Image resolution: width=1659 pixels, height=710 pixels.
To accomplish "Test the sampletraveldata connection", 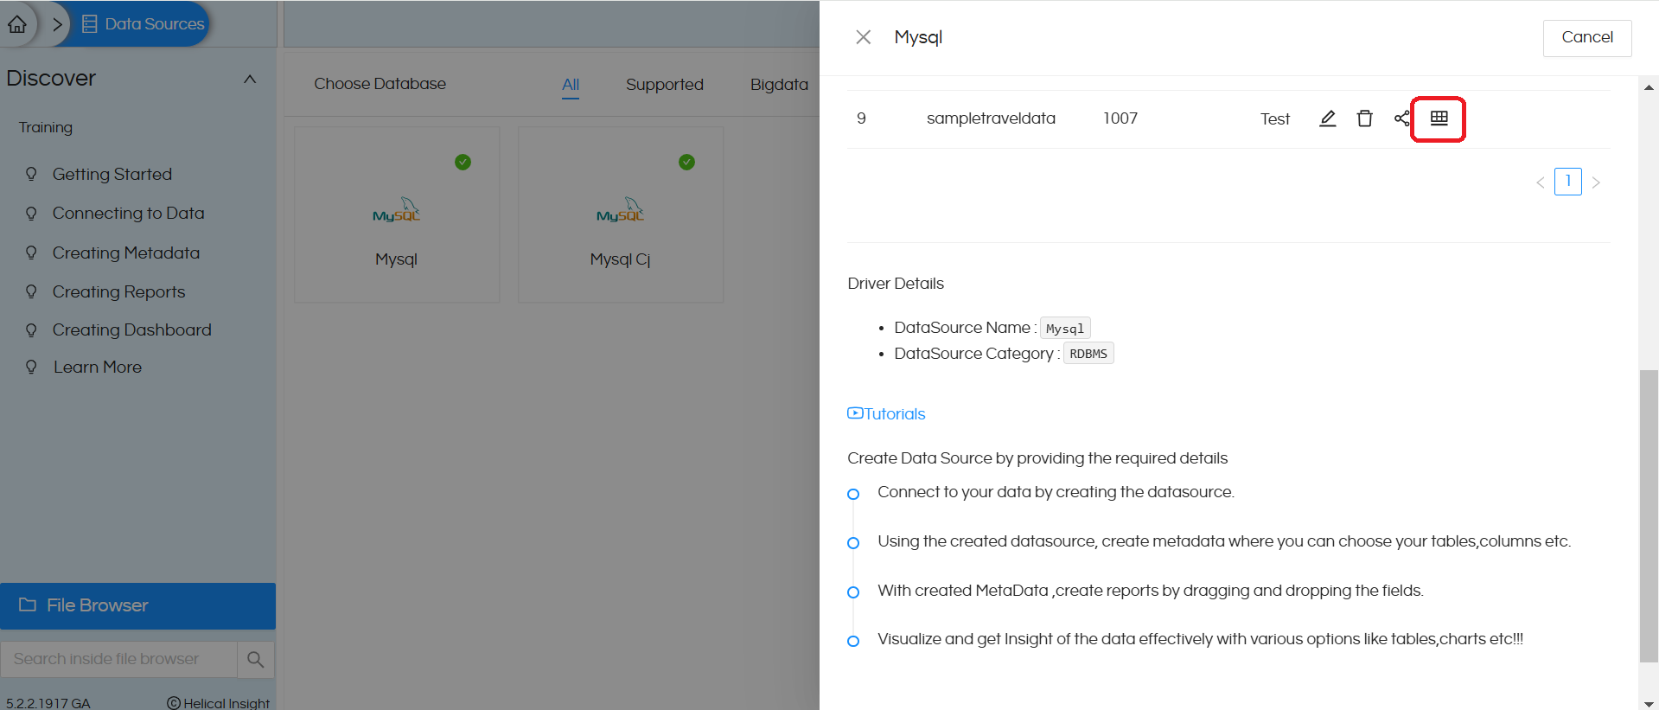I will (x=1274, y=118).
